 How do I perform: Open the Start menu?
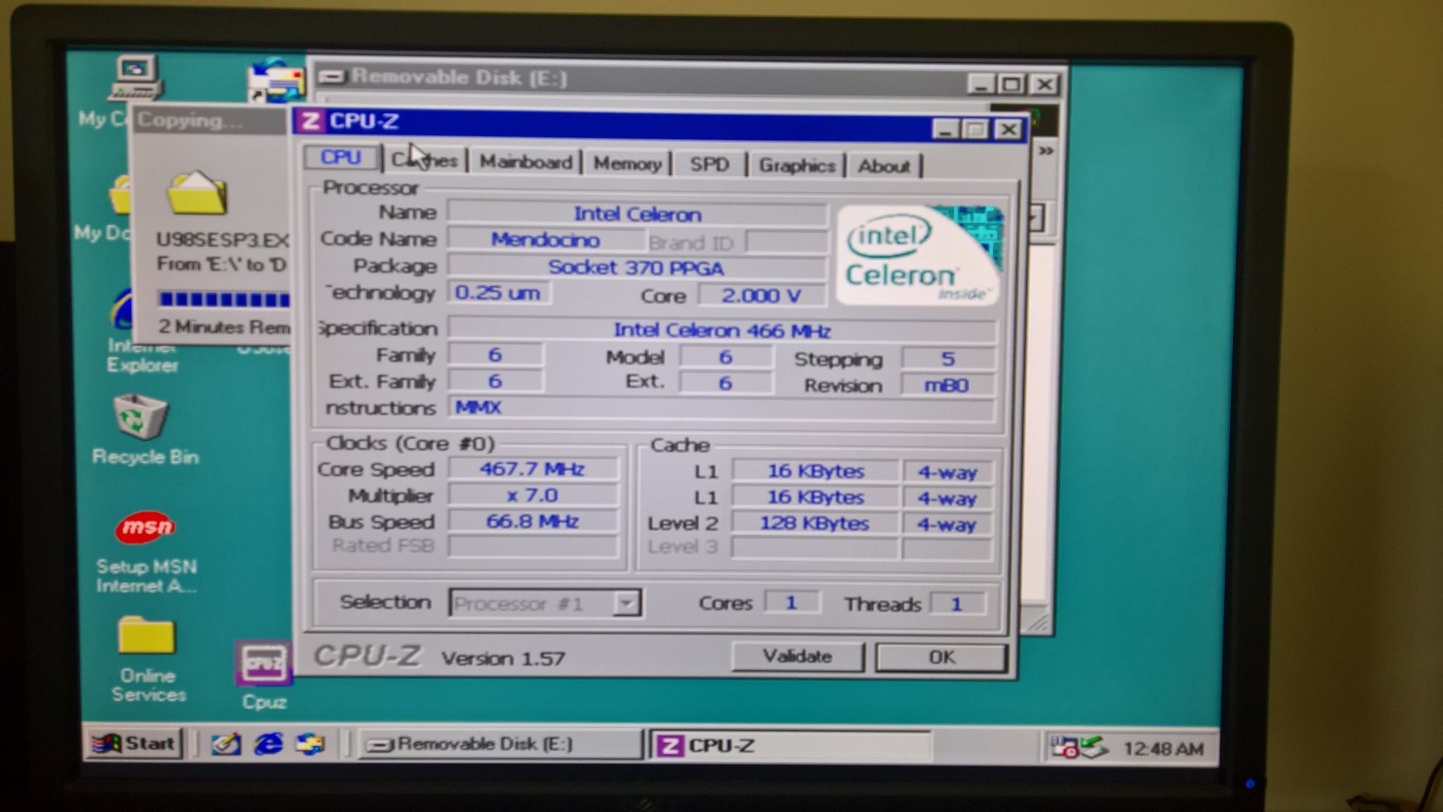tap(133, 744)
